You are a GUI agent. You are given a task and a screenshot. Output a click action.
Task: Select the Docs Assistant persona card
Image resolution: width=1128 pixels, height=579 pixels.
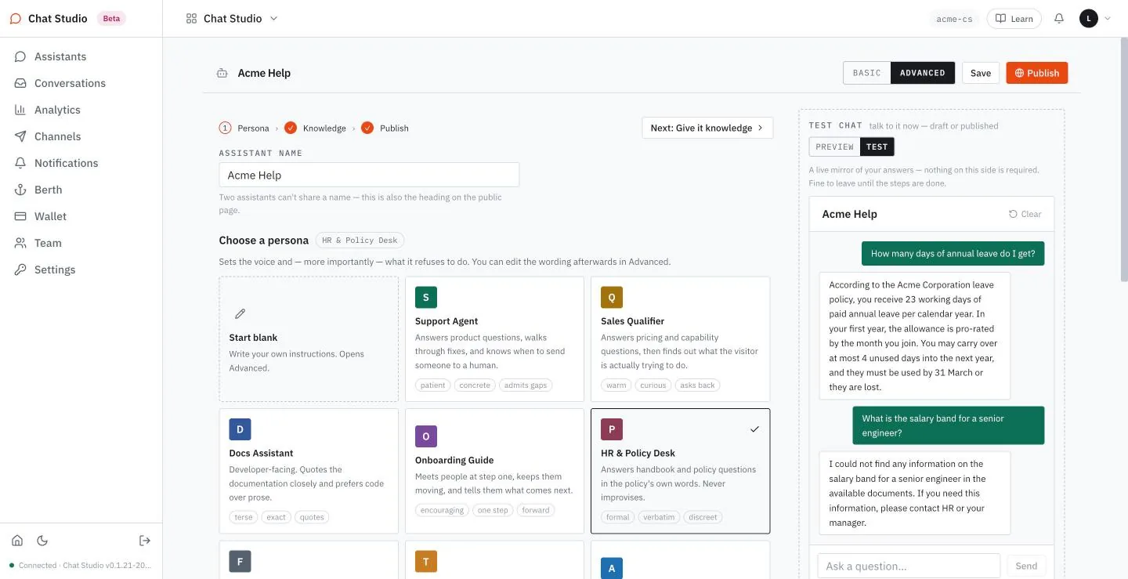tap(309, 471)
